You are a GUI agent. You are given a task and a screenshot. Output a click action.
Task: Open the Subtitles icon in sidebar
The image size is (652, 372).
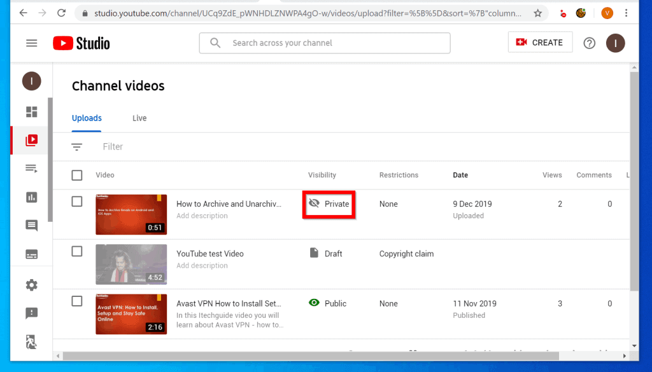coord(31,254)
